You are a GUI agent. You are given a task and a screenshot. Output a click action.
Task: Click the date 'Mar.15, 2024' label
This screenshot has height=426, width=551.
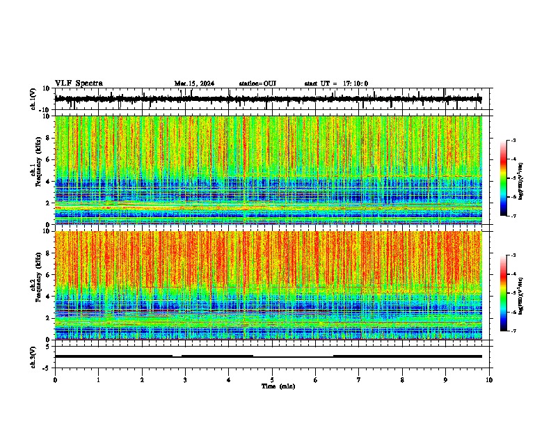[x=194, y=84]
